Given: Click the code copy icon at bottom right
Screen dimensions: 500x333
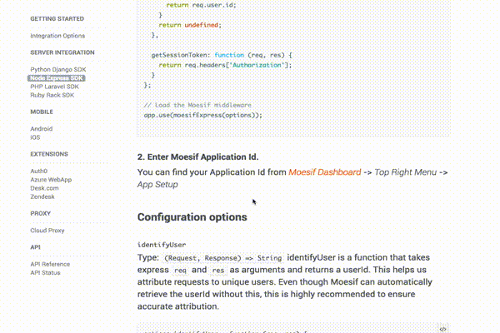Looking at the screenshot, I should pos(442,329).
